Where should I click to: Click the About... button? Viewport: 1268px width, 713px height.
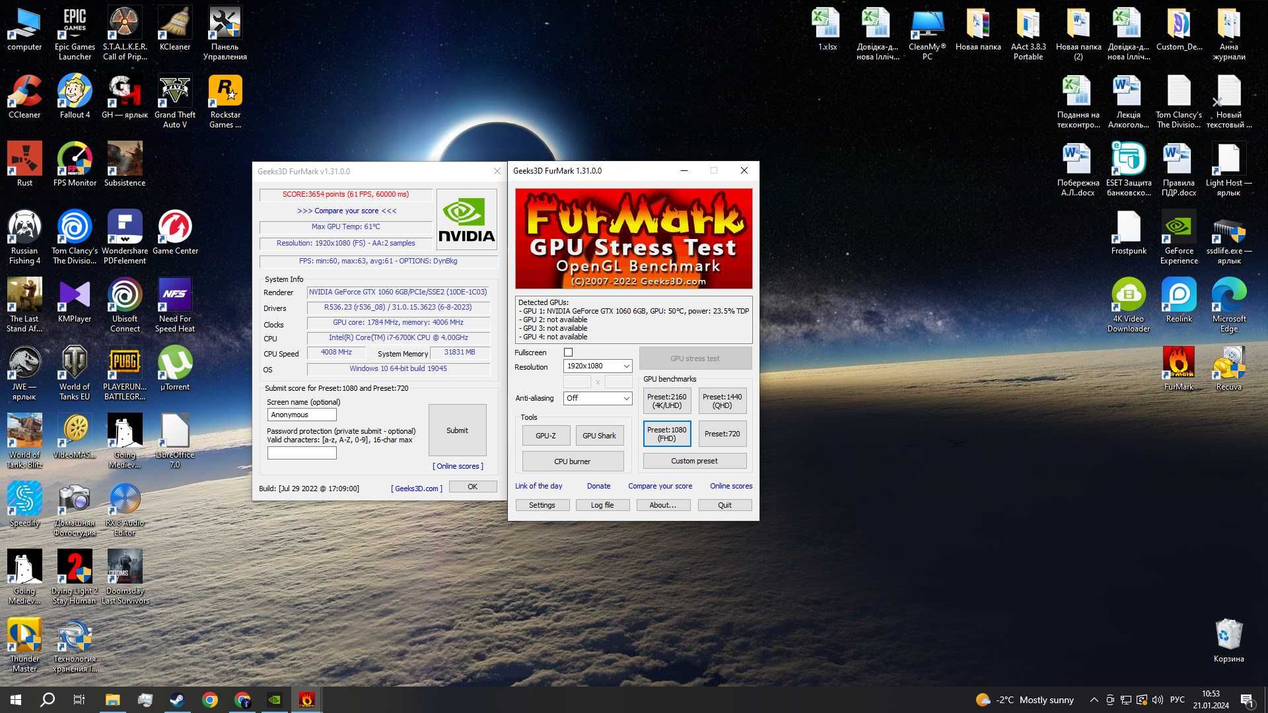click(x=663, y=505)
